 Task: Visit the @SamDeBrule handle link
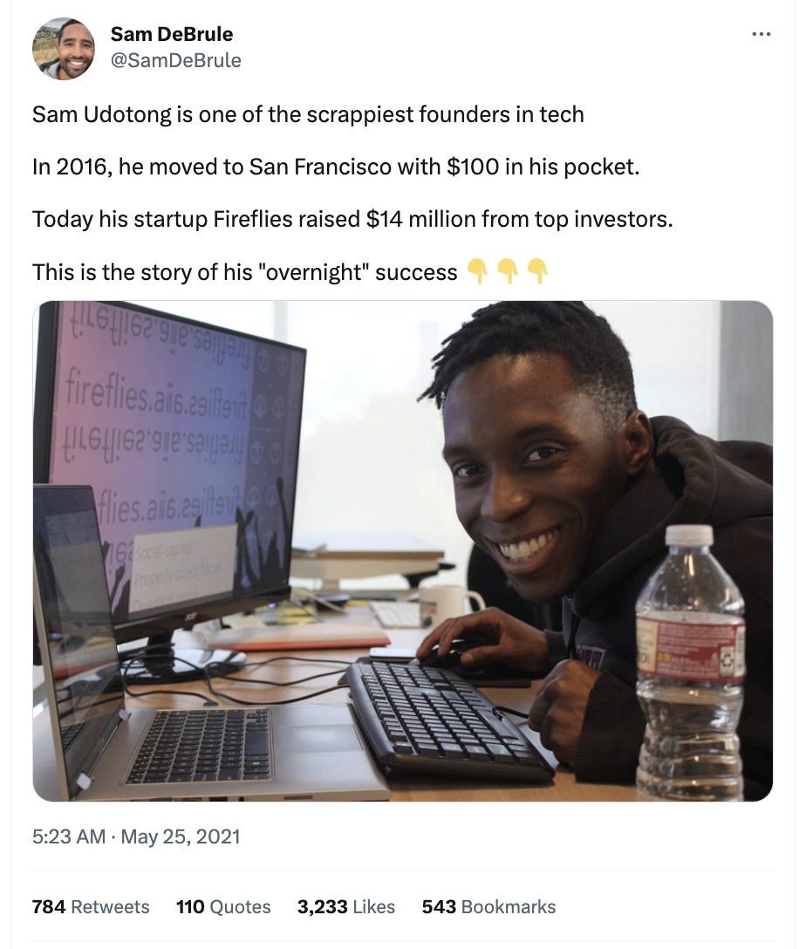[176, 60]
